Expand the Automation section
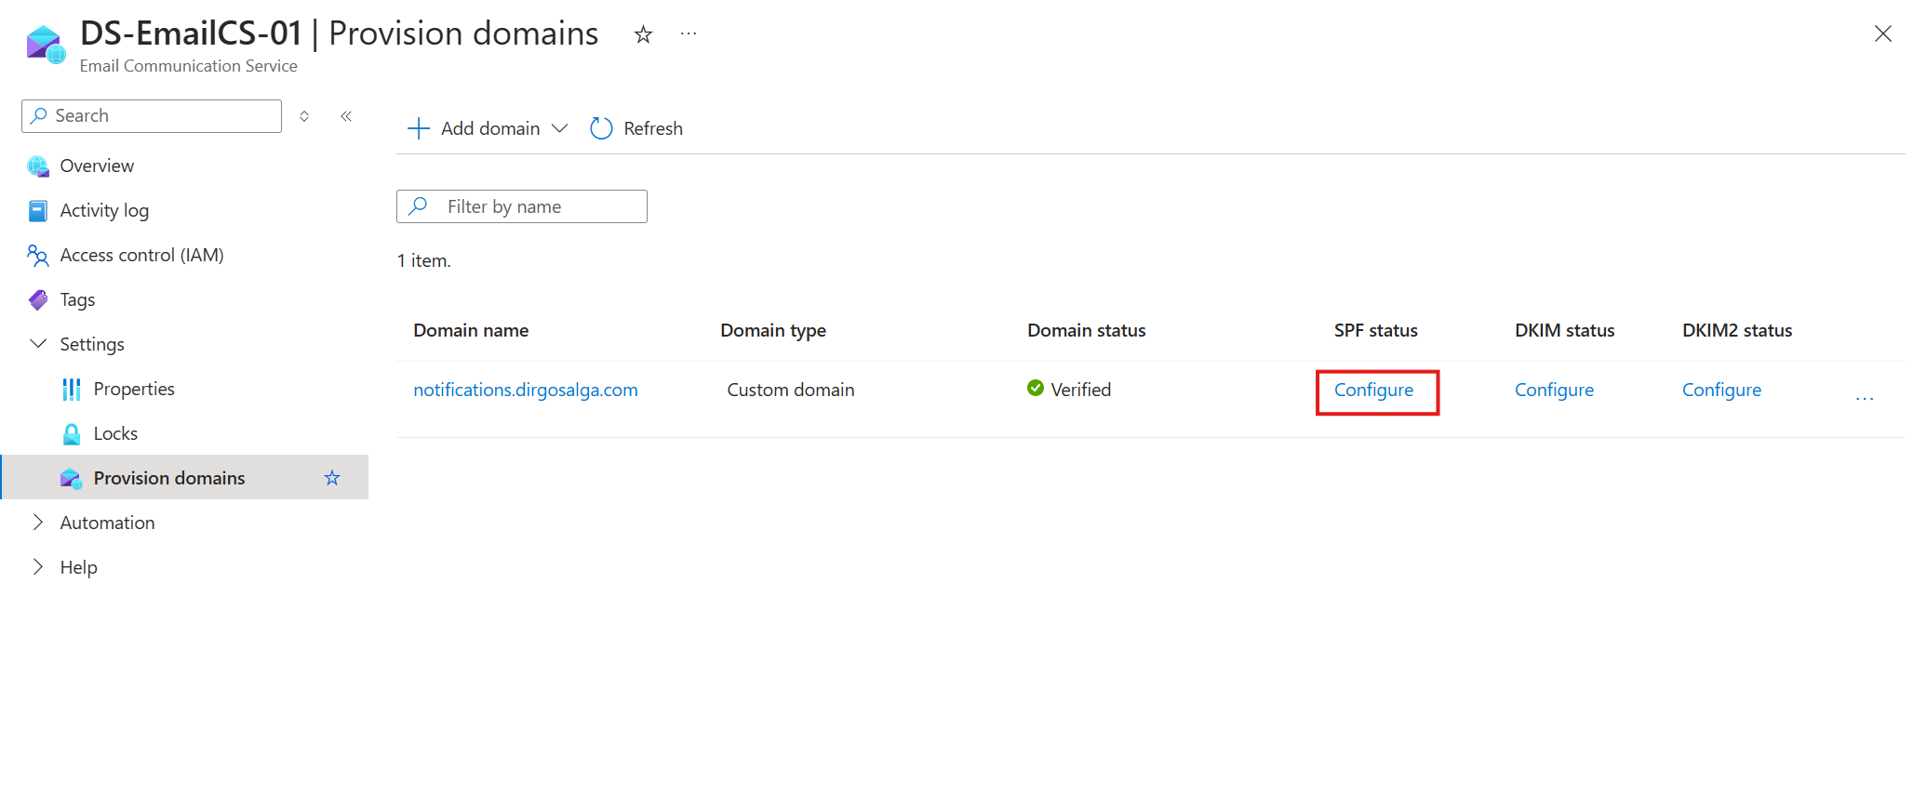Screen dimensions: 1927x795 [38, 523]
